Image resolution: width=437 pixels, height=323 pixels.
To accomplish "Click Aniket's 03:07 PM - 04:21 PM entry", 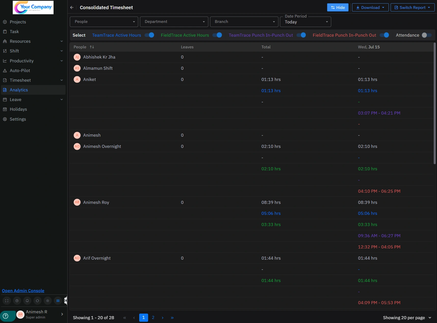I will (x=379, y=113).
